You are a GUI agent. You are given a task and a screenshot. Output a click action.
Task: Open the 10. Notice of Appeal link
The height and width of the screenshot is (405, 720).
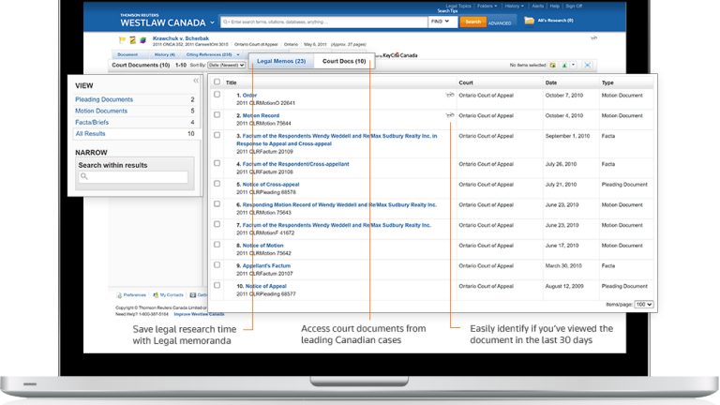tap(266, 286)
